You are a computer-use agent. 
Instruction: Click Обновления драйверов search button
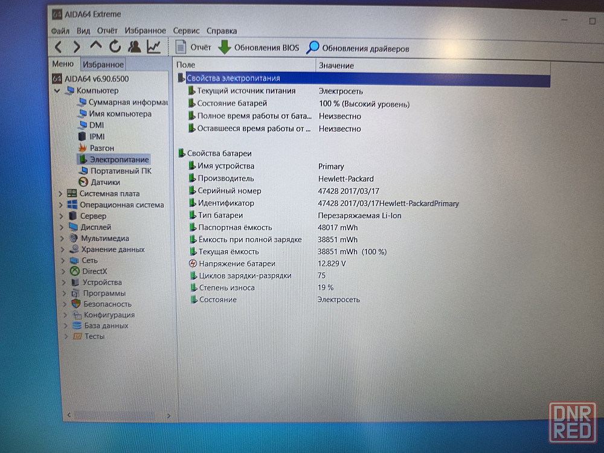tap(358, 48)
